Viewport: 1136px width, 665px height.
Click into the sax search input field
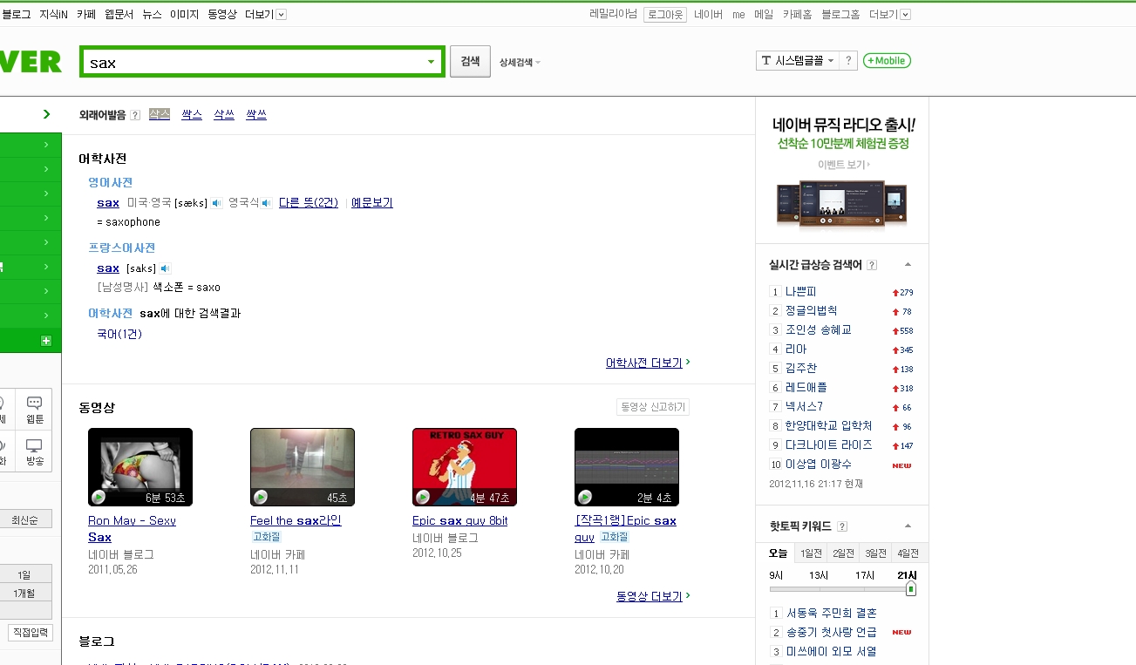click(x=253, y=62)
